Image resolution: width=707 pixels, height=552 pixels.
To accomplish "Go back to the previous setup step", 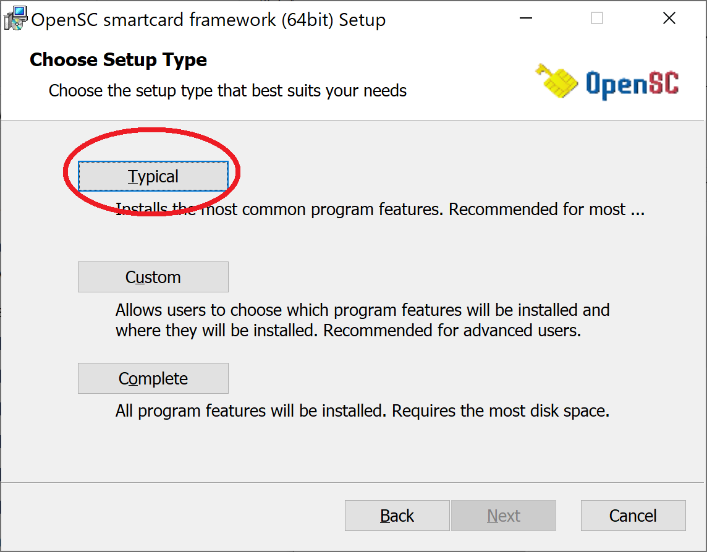I will pos(397,516).
